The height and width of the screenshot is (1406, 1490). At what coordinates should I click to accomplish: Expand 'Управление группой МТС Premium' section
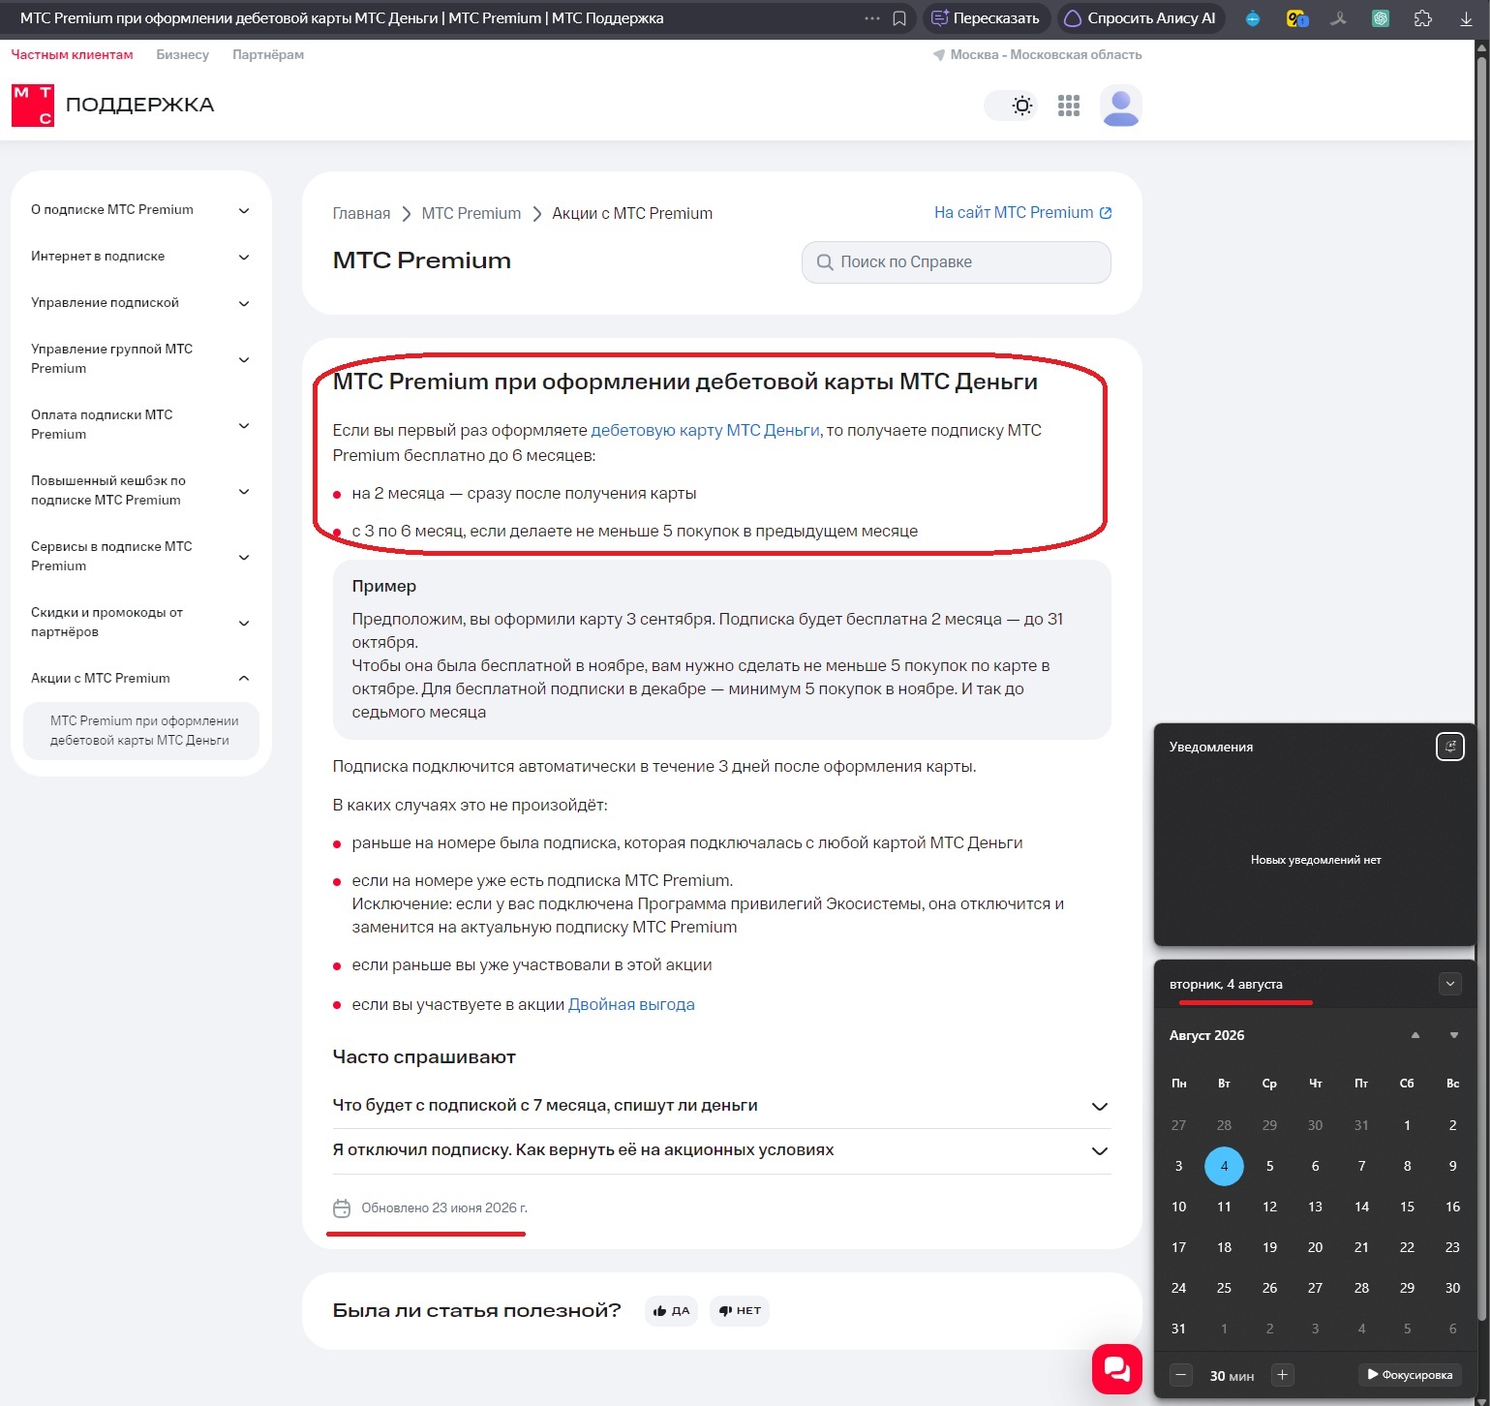click(x=140, y=359)
